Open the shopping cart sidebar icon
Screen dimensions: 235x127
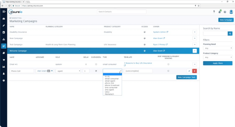click(x=4, y=60)
